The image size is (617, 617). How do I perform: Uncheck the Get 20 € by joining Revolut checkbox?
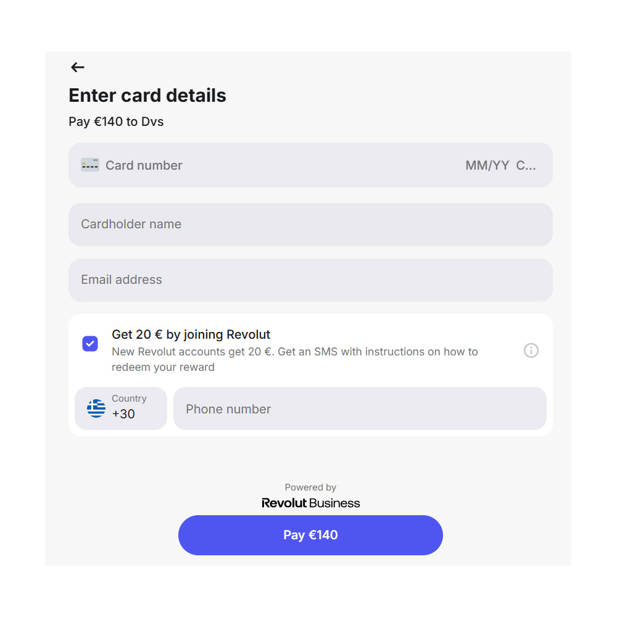coord(90,344)
